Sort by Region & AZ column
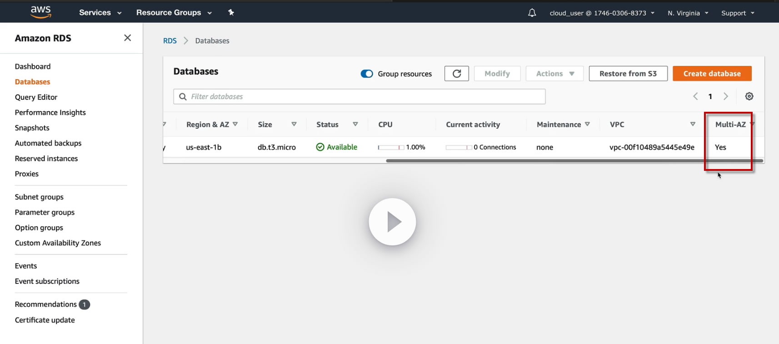 (235, 124)
